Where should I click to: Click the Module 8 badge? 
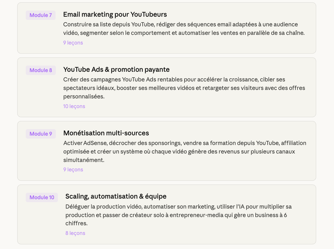(41, 70)
